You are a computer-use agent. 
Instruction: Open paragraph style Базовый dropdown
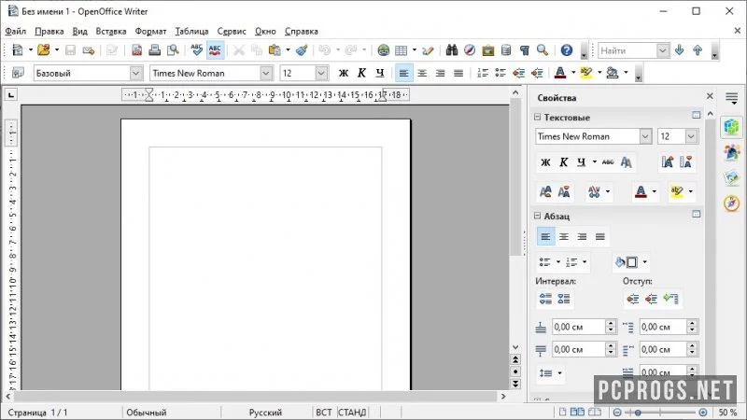click(x=135, y=74)
